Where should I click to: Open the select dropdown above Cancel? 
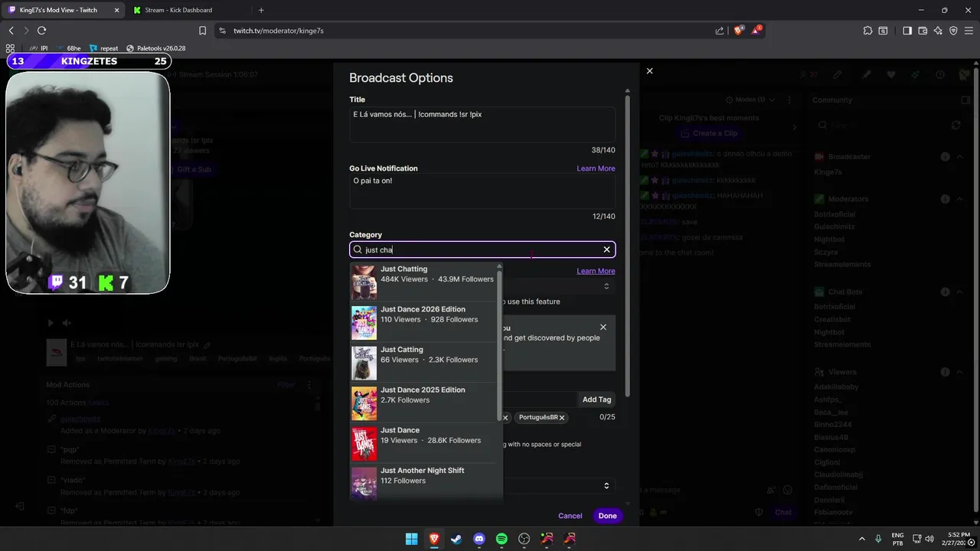click(559, 486)
